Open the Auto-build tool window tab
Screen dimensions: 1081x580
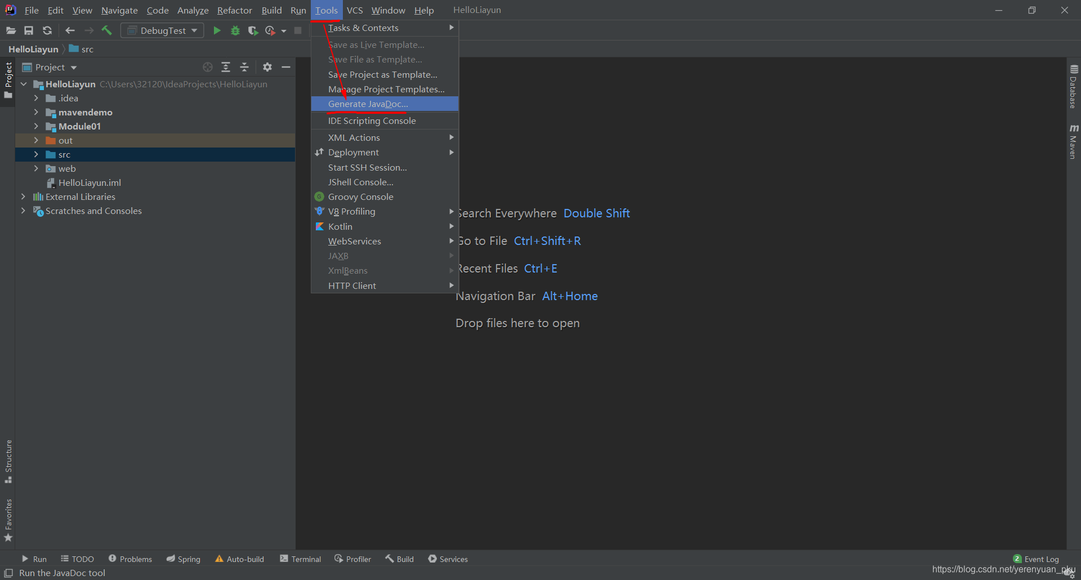coord(239,559)
